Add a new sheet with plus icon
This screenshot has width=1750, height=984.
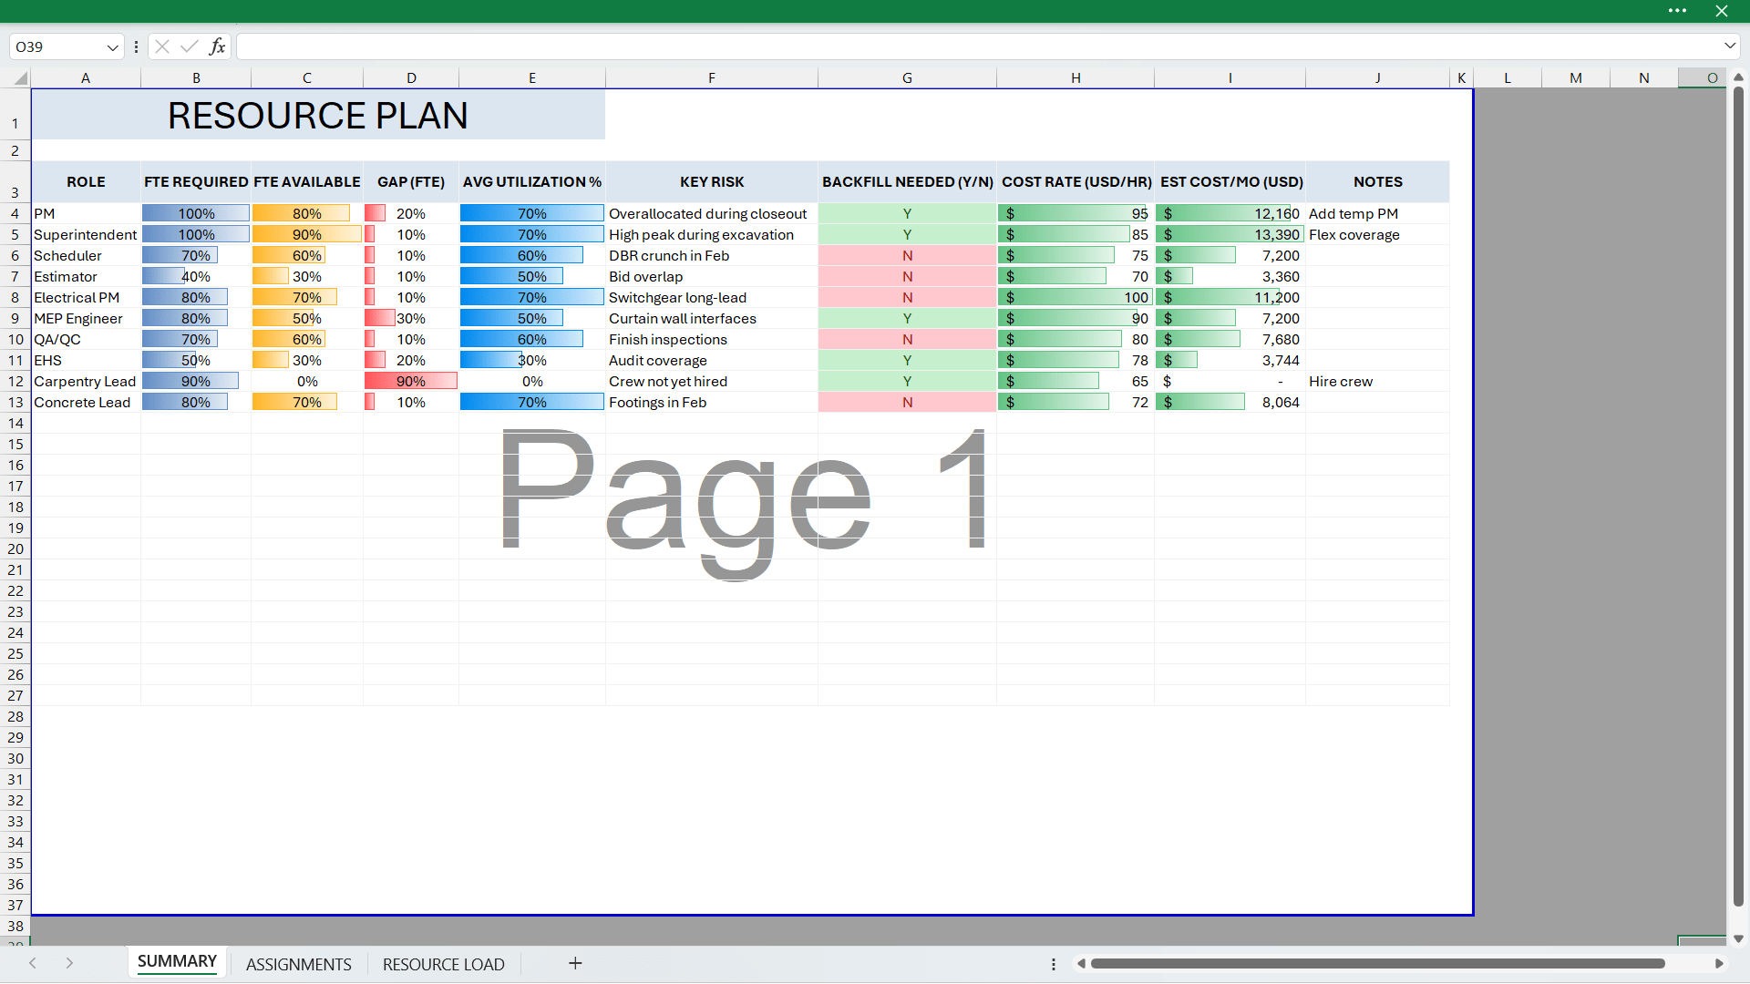point(575,963)
